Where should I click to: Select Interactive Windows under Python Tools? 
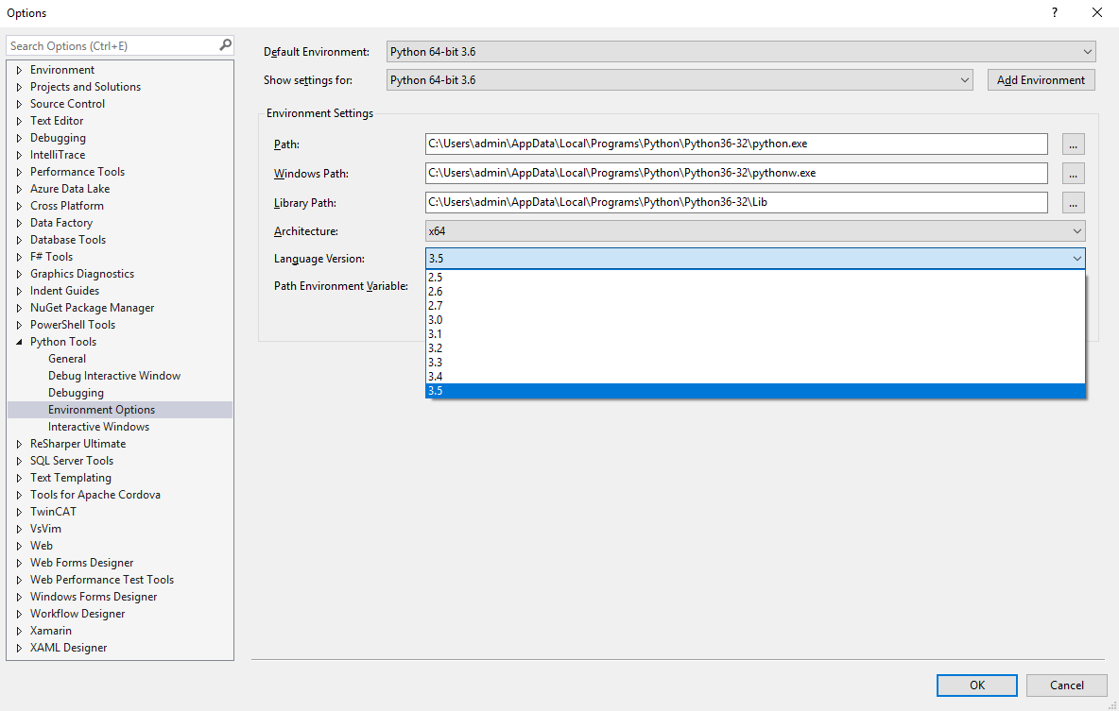click(98, 427)
